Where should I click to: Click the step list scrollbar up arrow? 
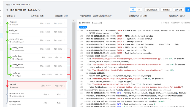(74, 21)
